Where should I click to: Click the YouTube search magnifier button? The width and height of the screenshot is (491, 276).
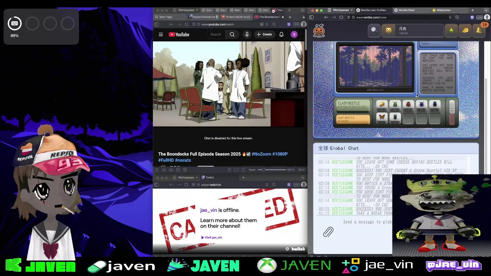232,34
